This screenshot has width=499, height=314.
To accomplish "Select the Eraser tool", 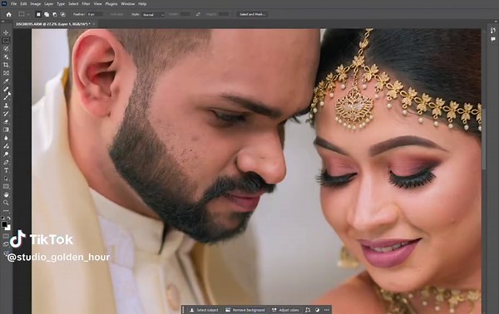I will pos(6,121).
